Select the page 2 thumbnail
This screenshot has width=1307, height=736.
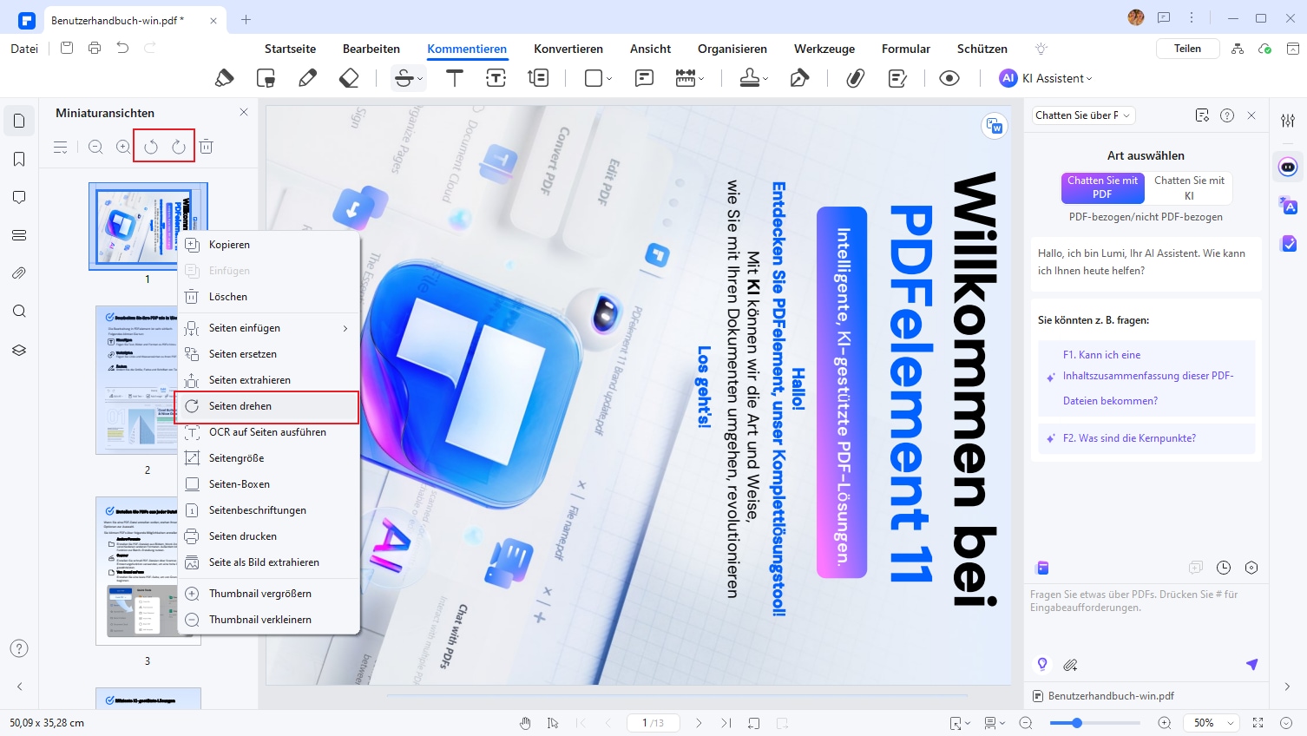tap(148, 379)
